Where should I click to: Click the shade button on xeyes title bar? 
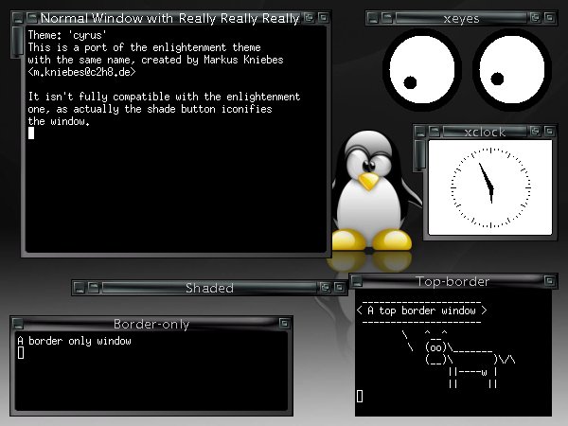(387, 18)
